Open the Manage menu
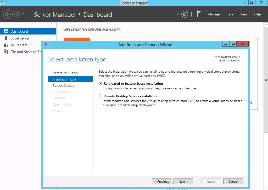 [214, 14]
